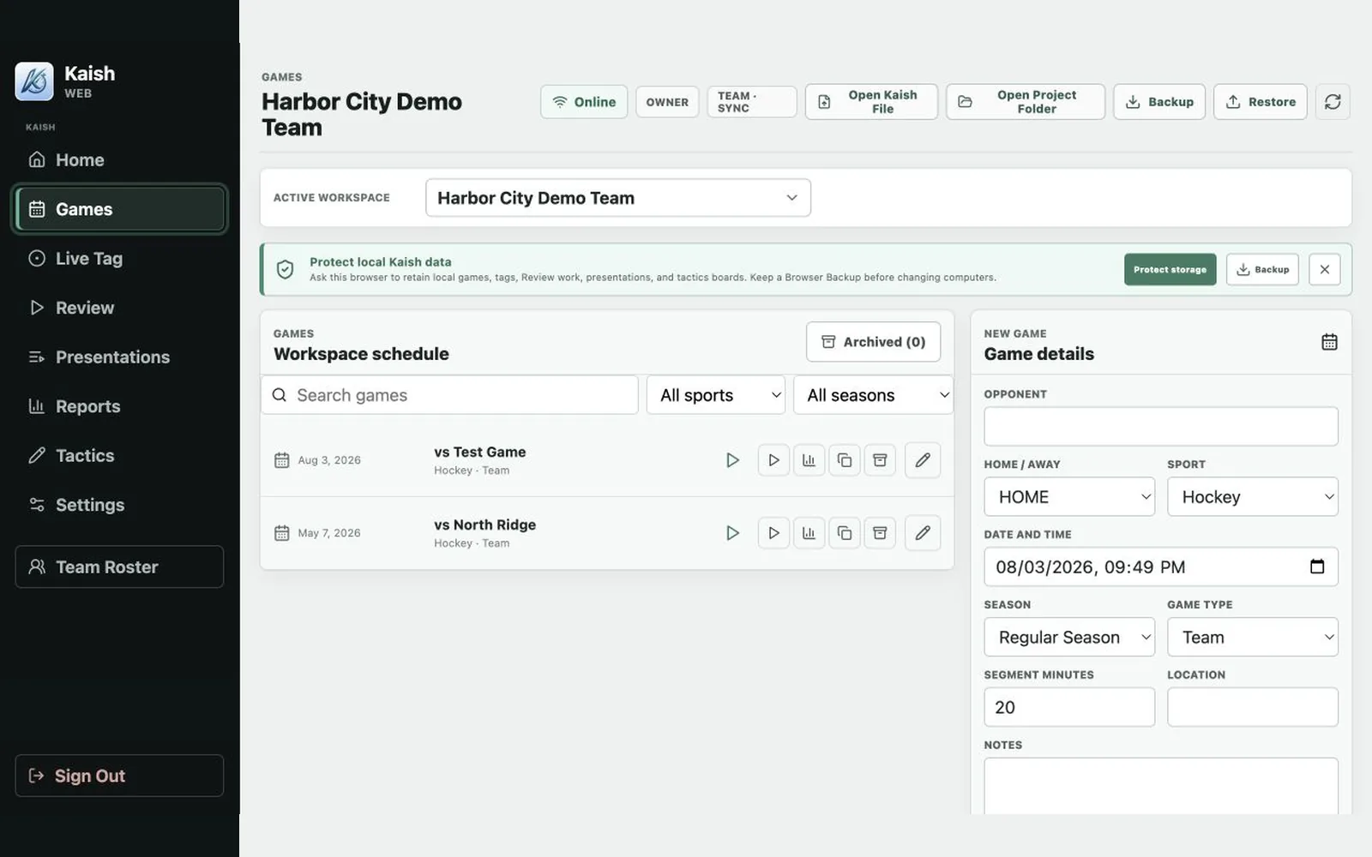
Task: Open reports chart icon for vs North Ridge
Action: 809,533
